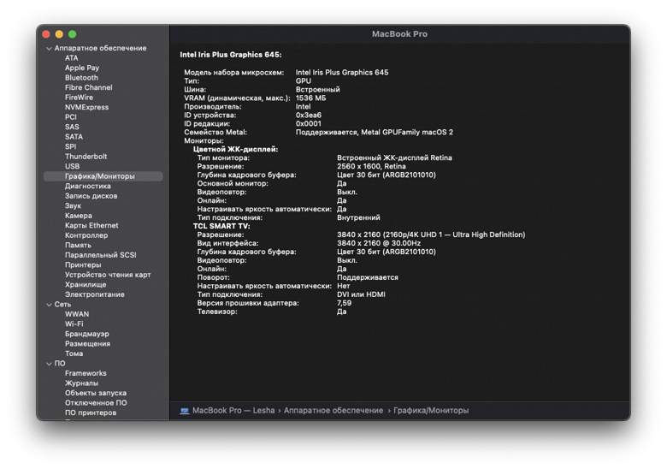This screenshot has height=469, width=667.
Task: Open Thunderbolt entry
Action: click(x=86, y=157)
